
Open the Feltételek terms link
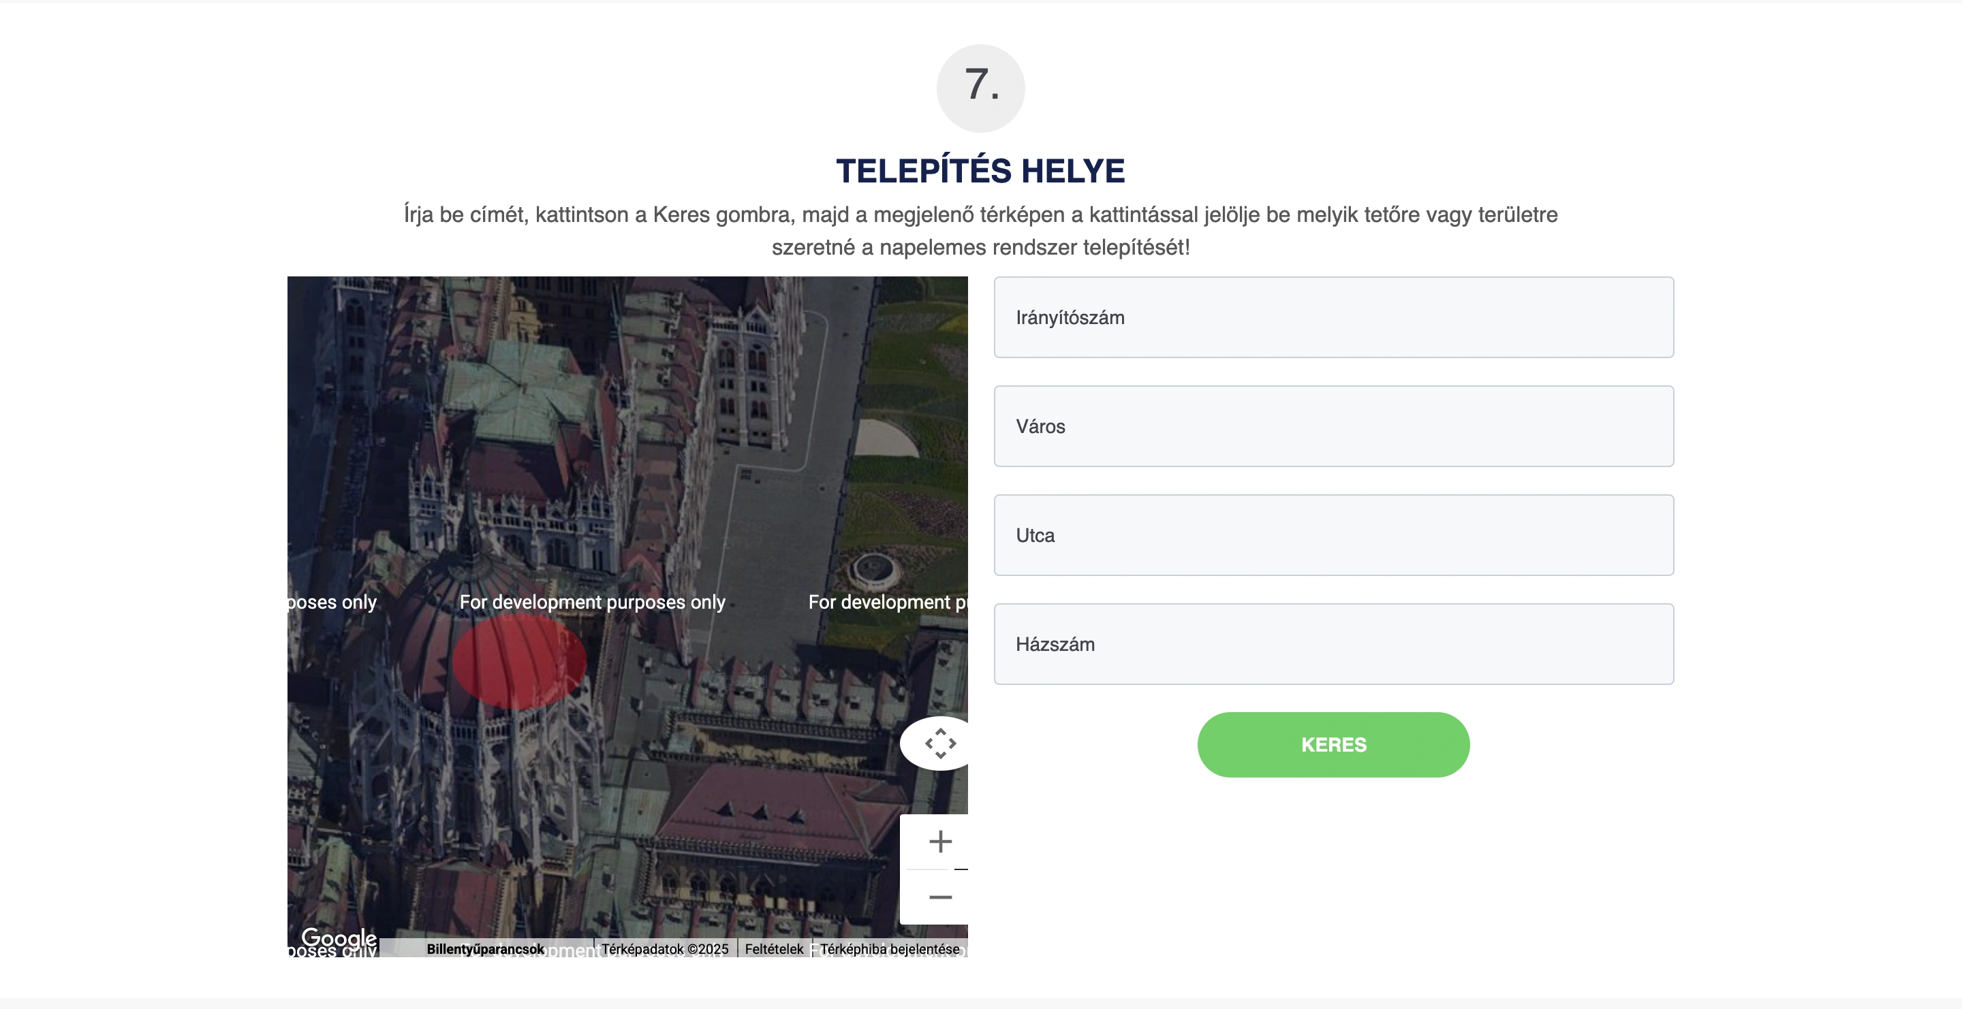click(x=774, y=949)
